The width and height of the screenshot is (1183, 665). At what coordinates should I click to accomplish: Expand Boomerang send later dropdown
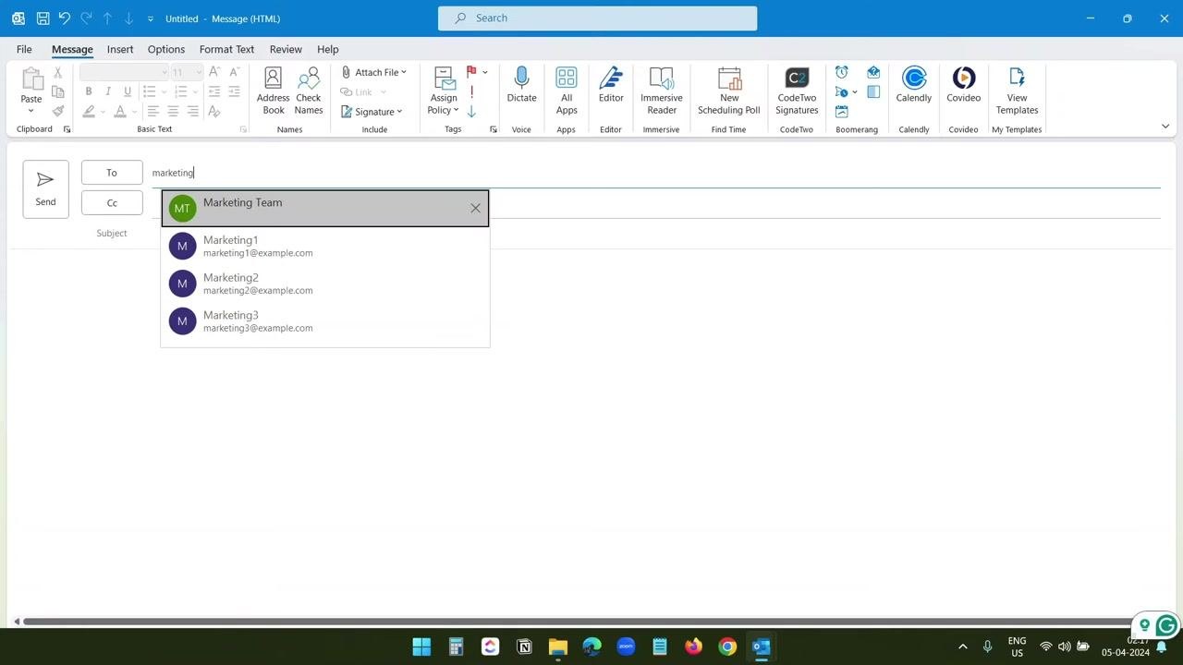pyautogui.click(x=854, y=92)
